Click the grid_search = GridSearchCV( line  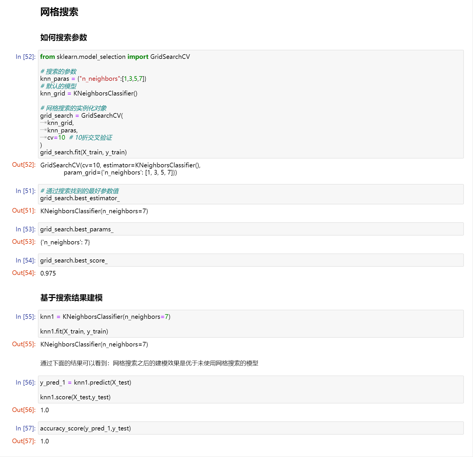82,115
